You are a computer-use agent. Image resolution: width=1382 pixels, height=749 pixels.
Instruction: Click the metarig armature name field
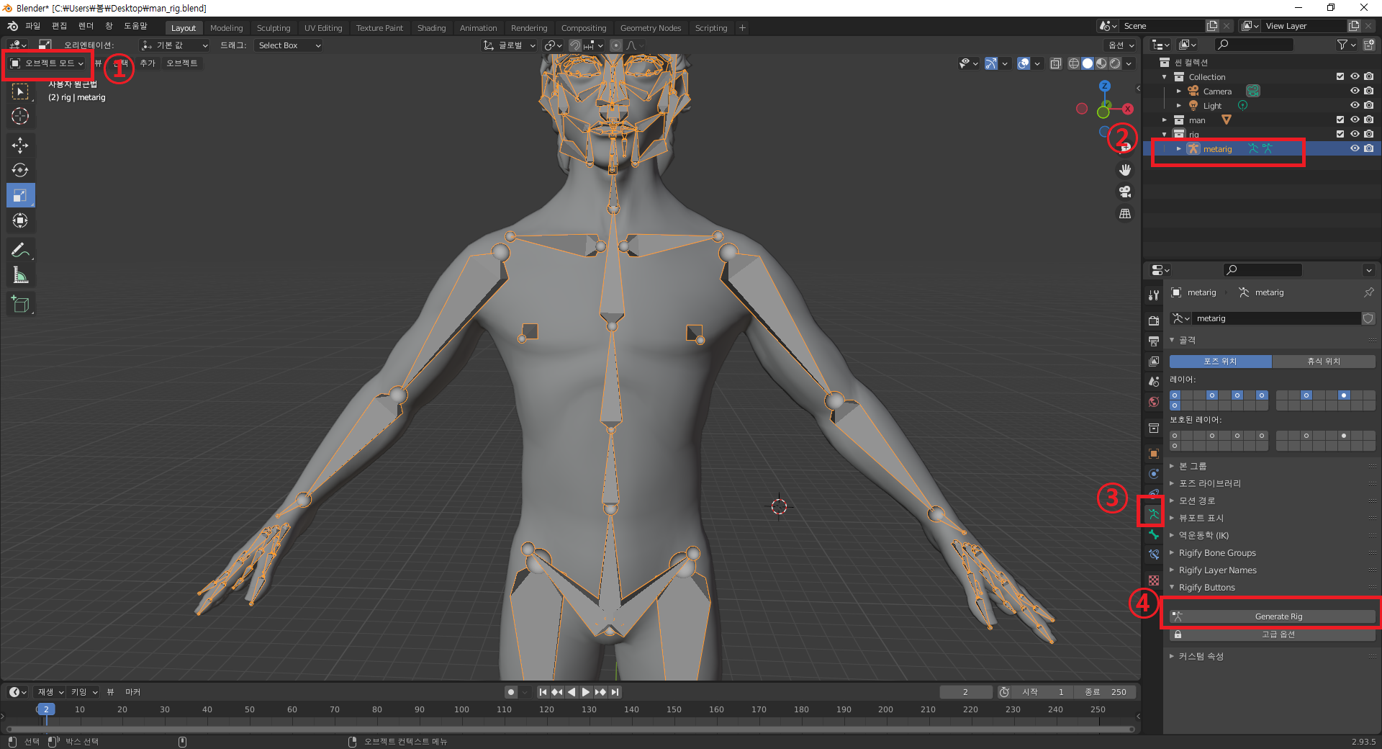[x=1276, y=318]
